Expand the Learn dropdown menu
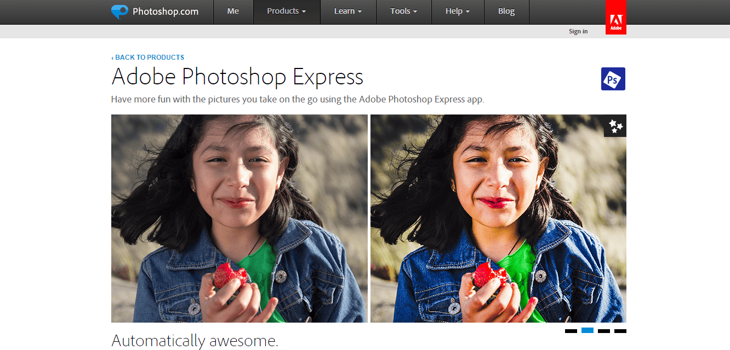Screen dimensions: 730x350 click(x=348, y=12)
